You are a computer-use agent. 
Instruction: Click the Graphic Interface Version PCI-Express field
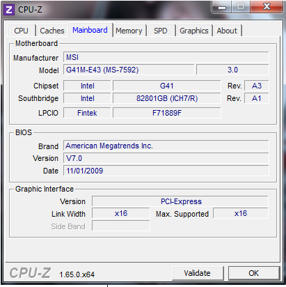[180, 201]
